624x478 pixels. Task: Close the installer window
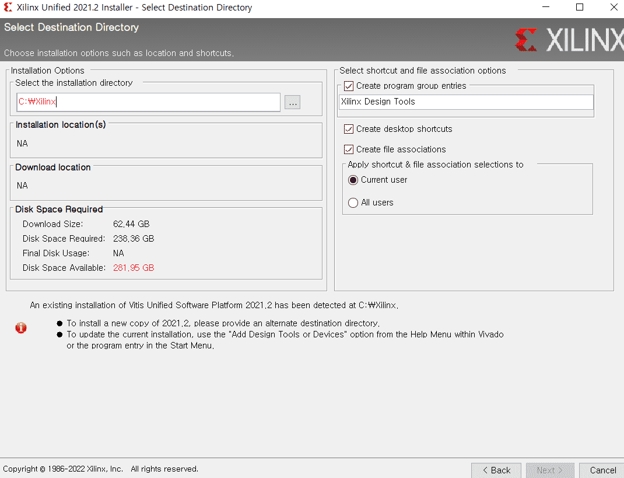(x=614, y=7)
